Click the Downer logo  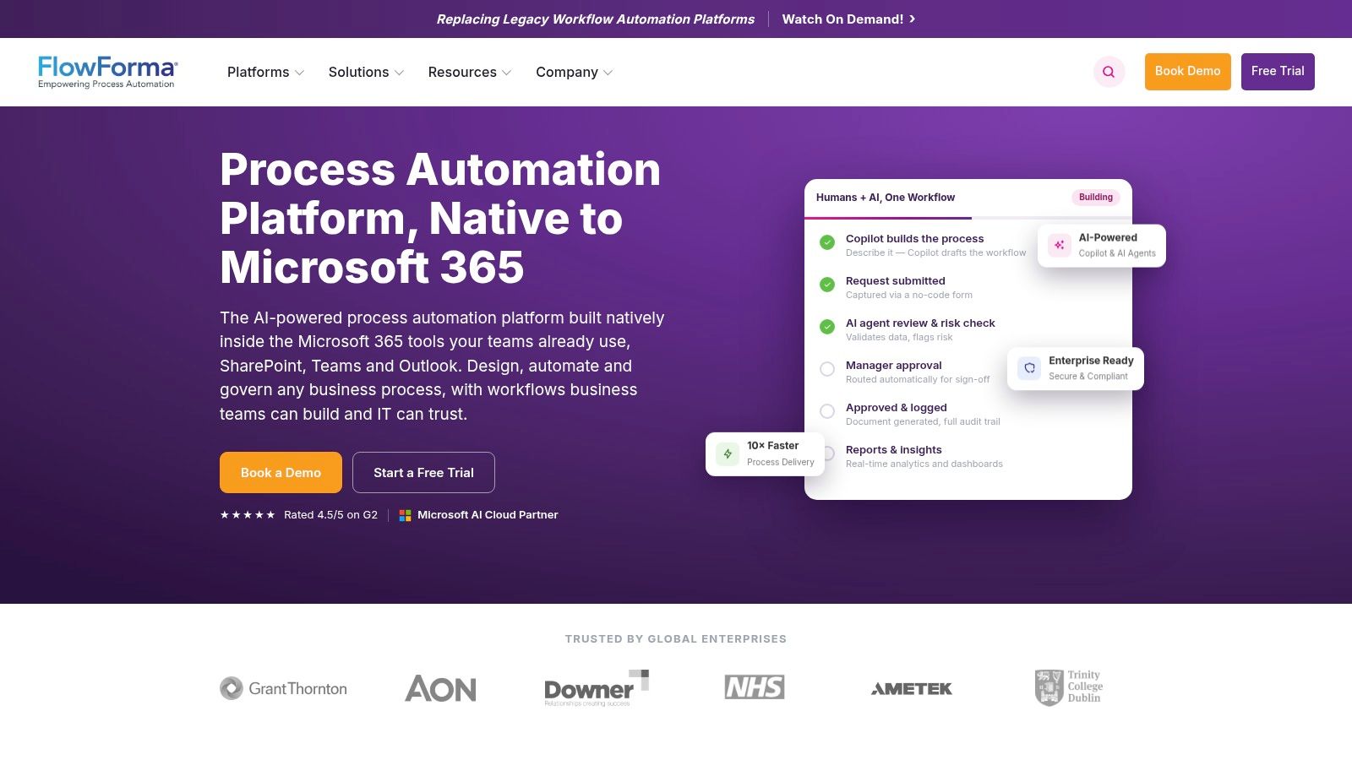(597, 688)
